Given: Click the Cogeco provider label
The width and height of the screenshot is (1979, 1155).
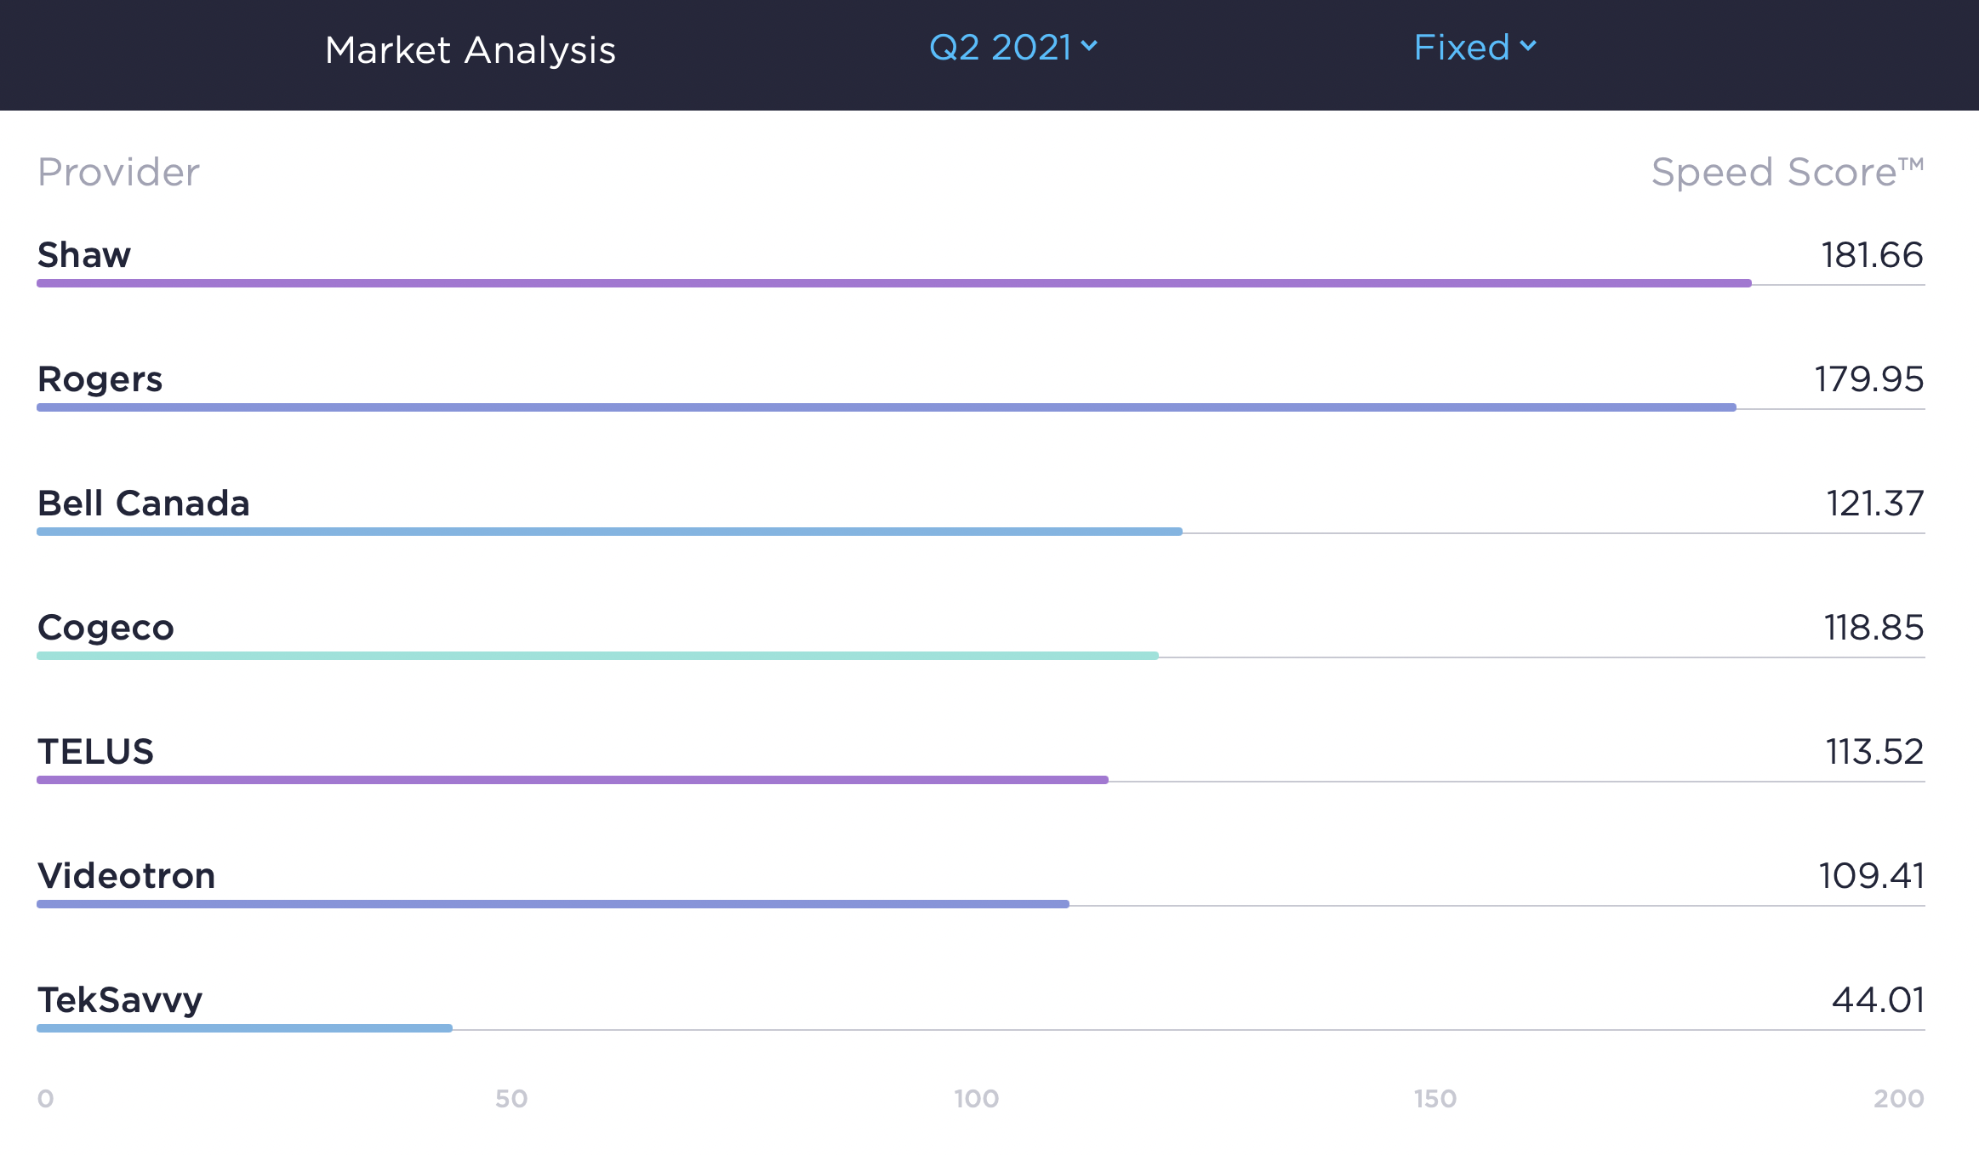Looking at the screenshot, I should click(106, 627).
